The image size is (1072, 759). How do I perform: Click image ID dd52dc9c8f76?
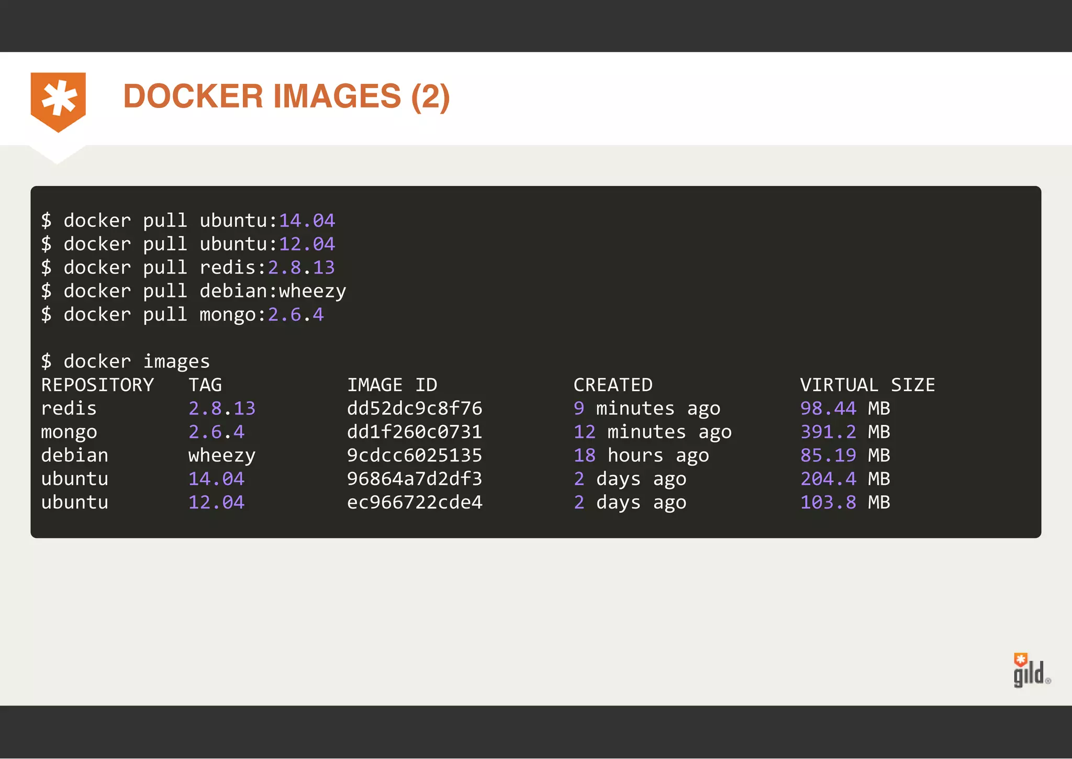415,409
